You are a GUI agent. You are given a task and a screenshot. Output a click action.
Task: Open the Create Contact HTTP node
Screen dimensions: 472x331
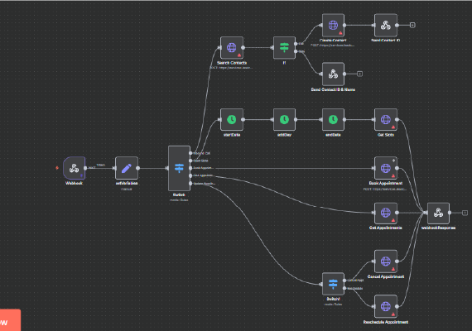[x=333, y=26]
